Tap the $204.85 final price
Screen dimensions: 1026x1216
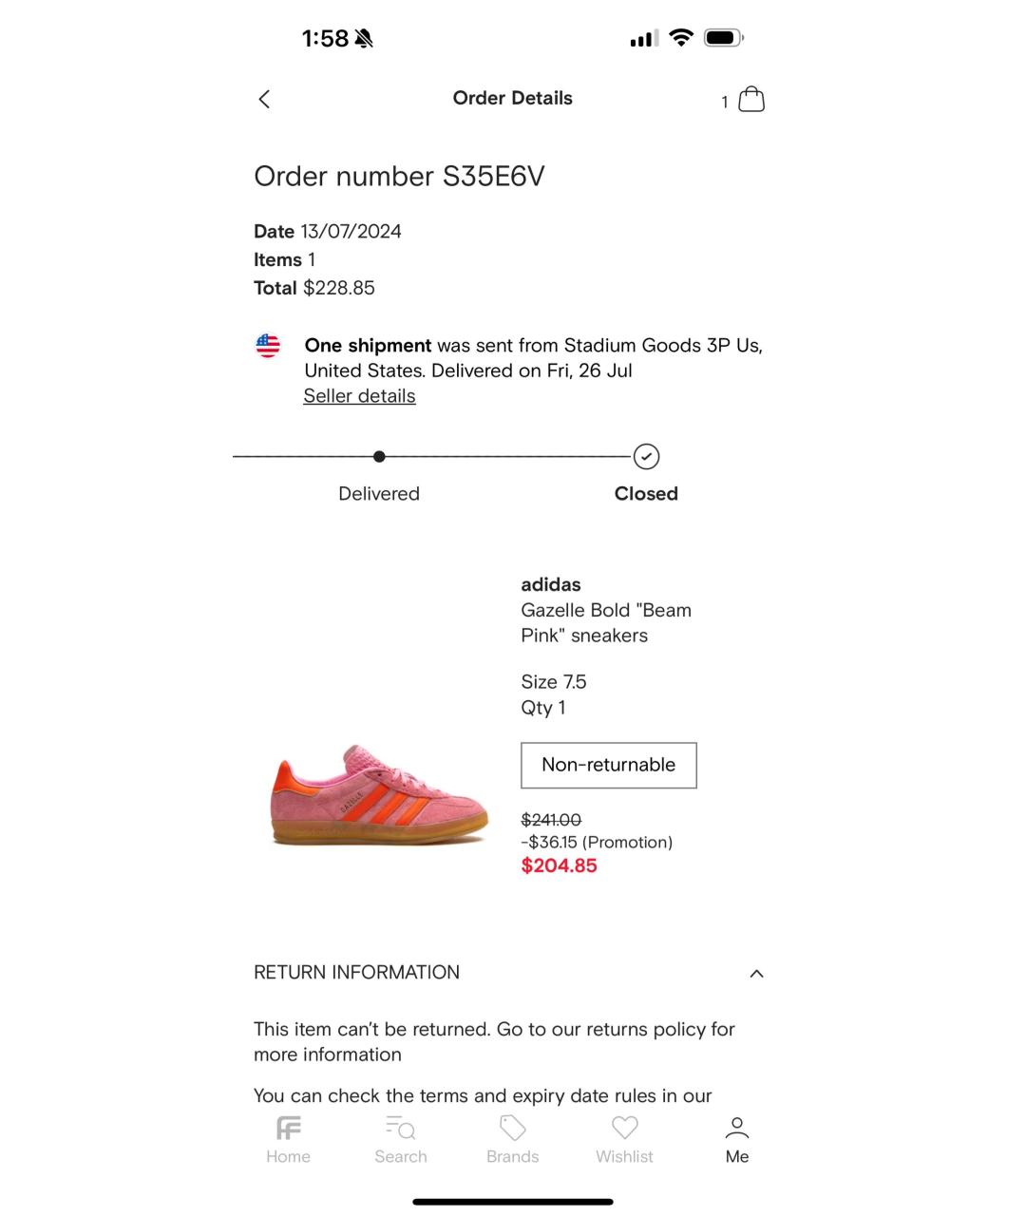pyautogui.click(x=559, y=865)
